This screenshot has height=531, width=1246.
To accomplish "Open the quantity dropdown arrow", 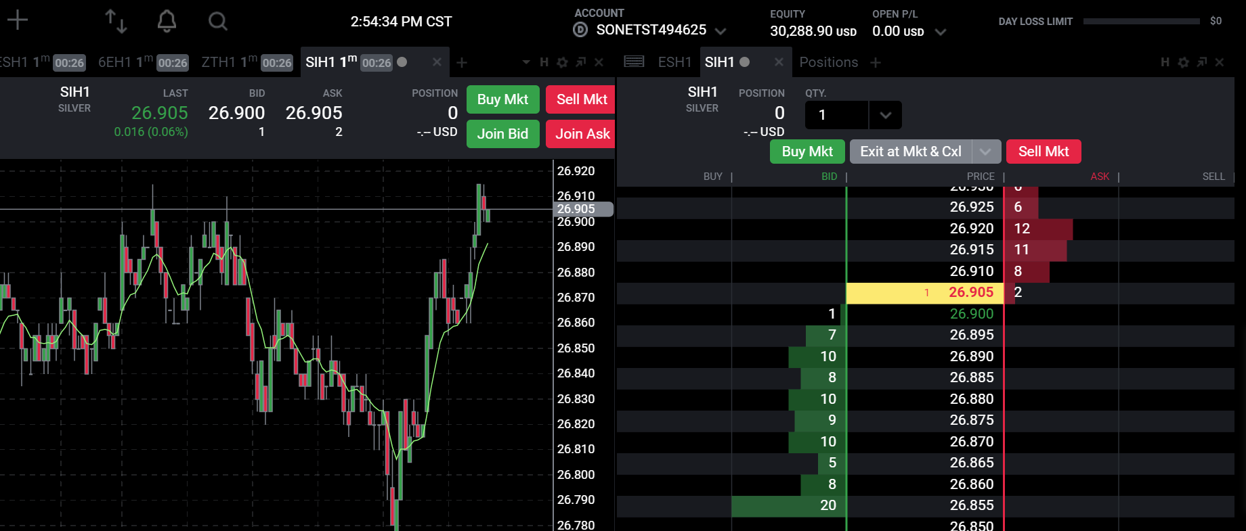I will 885,115.
